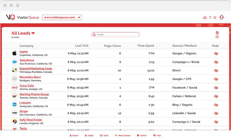Hide the Expand Marketing Coop lead

(216, 71)
